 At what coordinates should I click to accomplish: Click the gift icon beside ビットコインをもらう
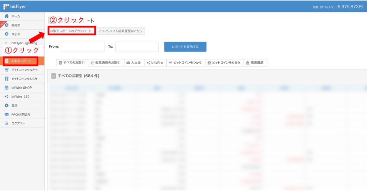(x=6, y=79)
